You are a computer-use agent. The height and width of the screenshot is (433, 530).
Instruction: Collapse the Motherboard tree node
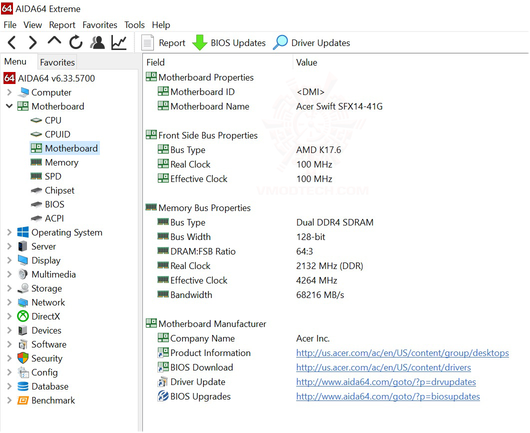coord(9,106)
